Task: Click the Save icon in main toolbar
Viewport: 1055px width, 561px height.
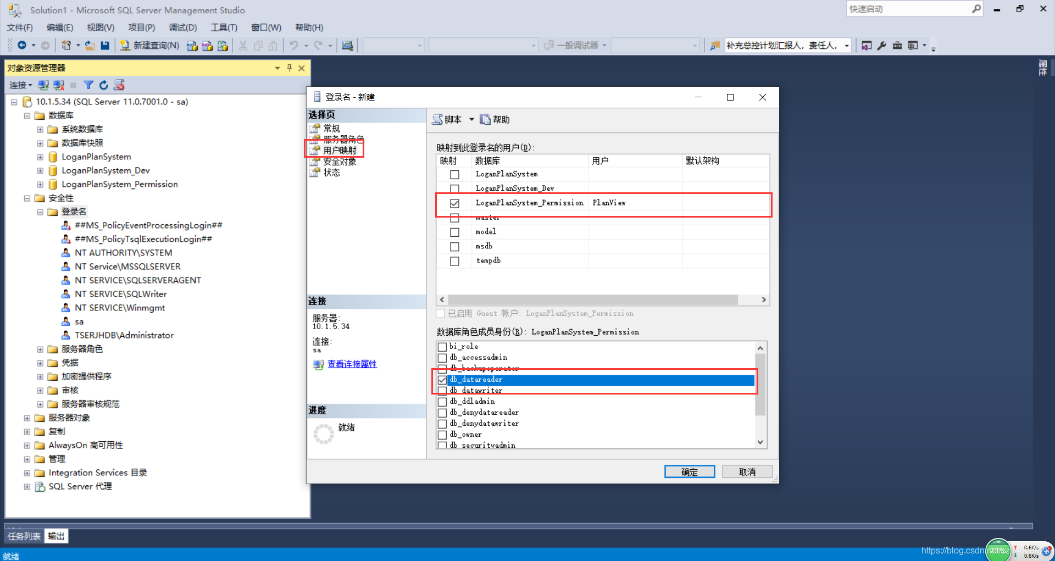Action: [x=105, y=46]
